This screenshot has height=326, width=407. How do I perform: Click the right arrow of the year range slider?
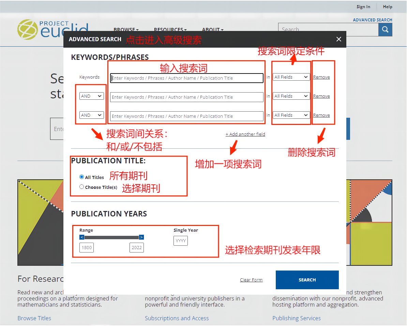coord(141,237)
